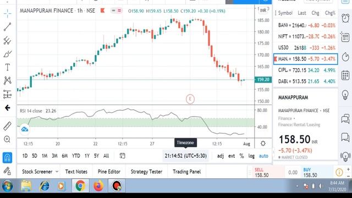Screen dimensions: 352x198
Task: Toggle lock all drawing tools
Action: point(7,171)
